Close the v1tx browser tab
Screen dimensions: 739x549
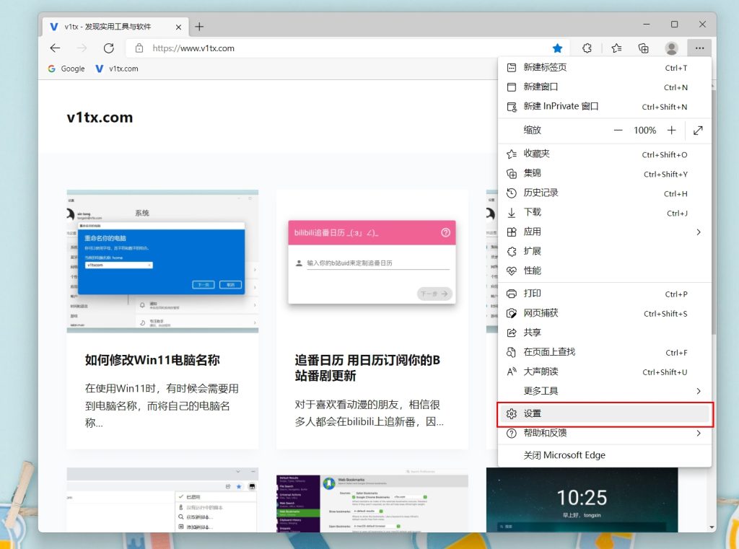pyautogui.click(x=178, y=27)
